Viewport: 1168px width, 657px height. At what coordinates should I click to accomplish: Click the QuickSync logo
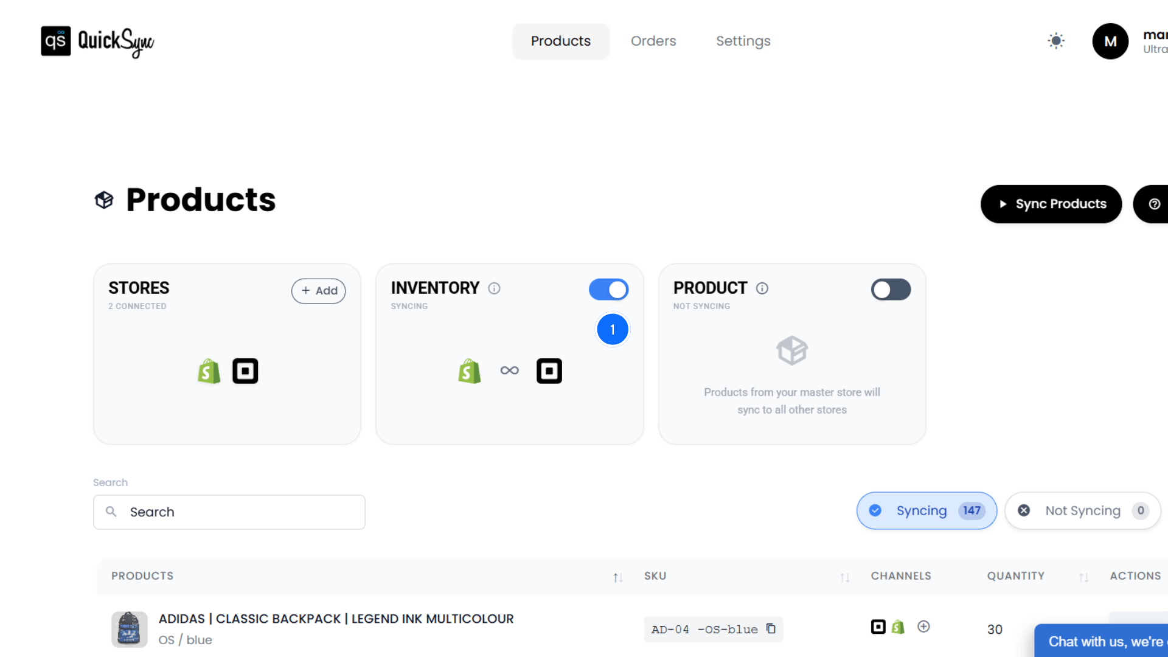97,41
